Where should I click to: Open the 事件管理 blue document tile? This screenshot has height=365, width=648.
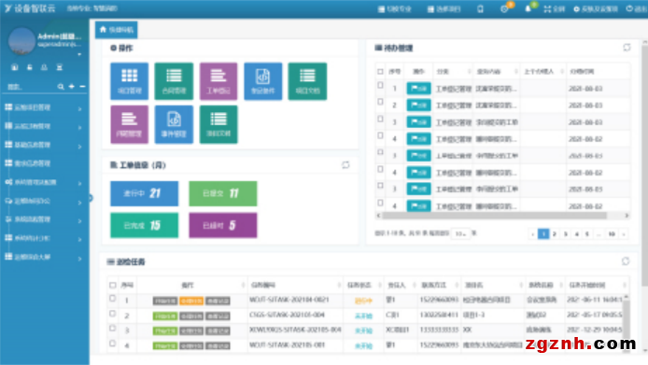coord(174,124)
